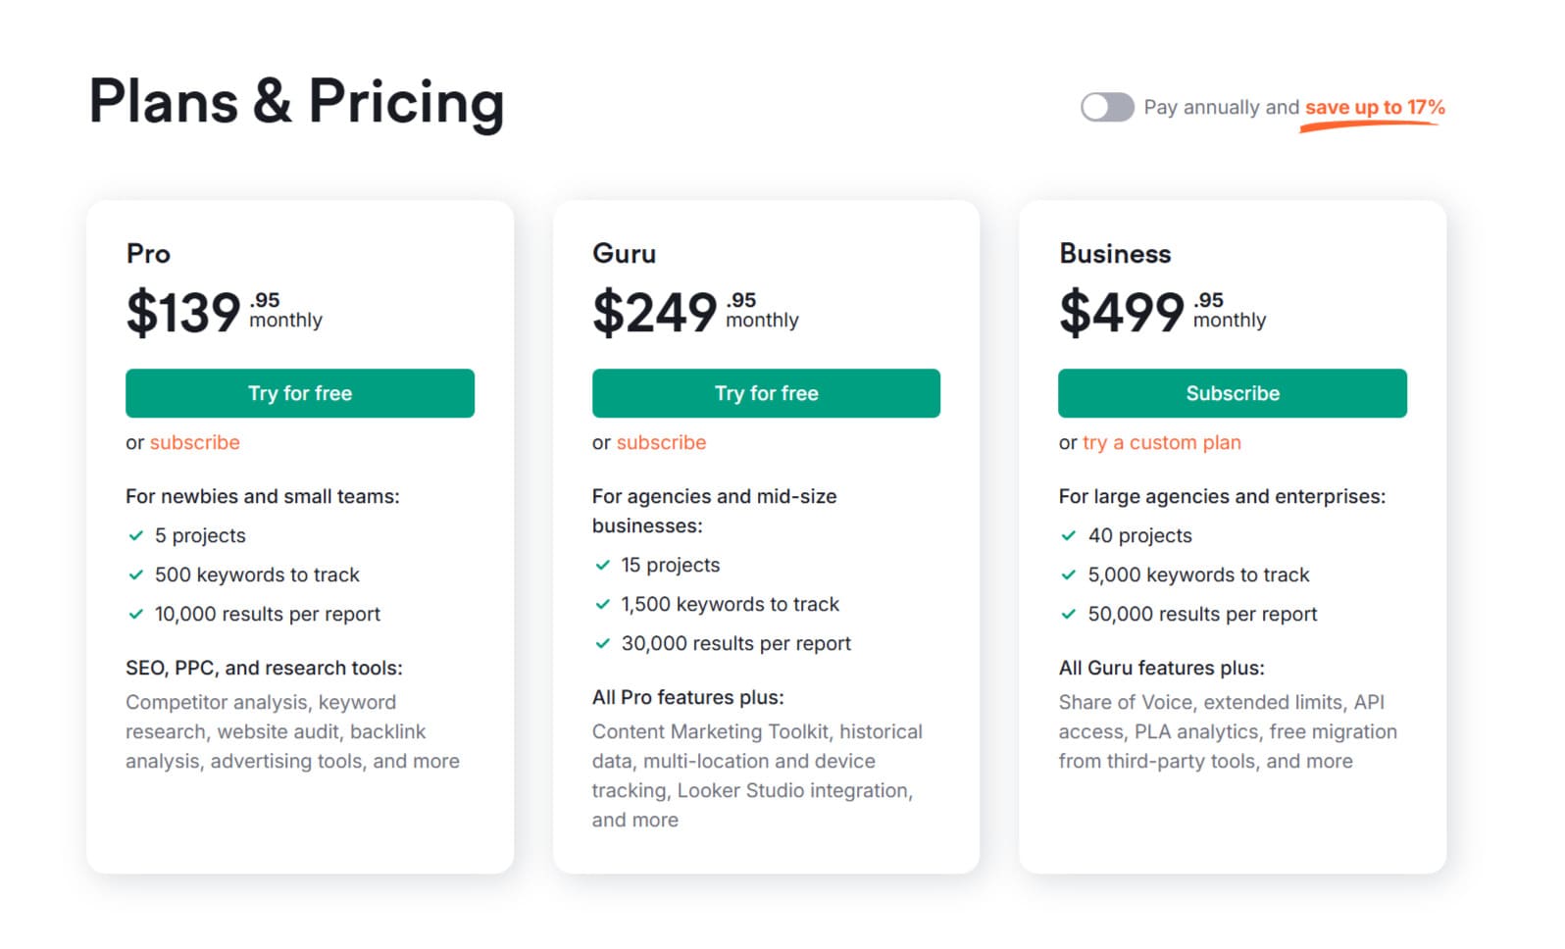Click the checkmark next to 5,000 keywords to track
This screenshot has height=949, width=1565.
(x=1069, y=574)
